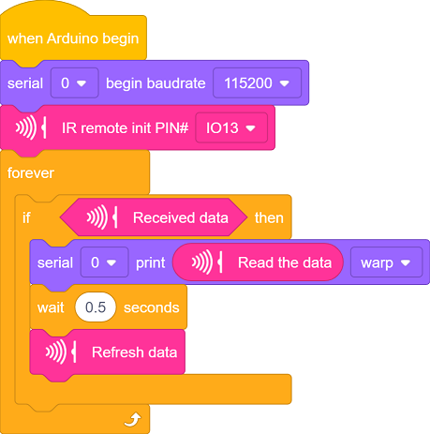Click the wait label on wait block
430x434 pixels.
pyautogui.click(x=51, y=307)
